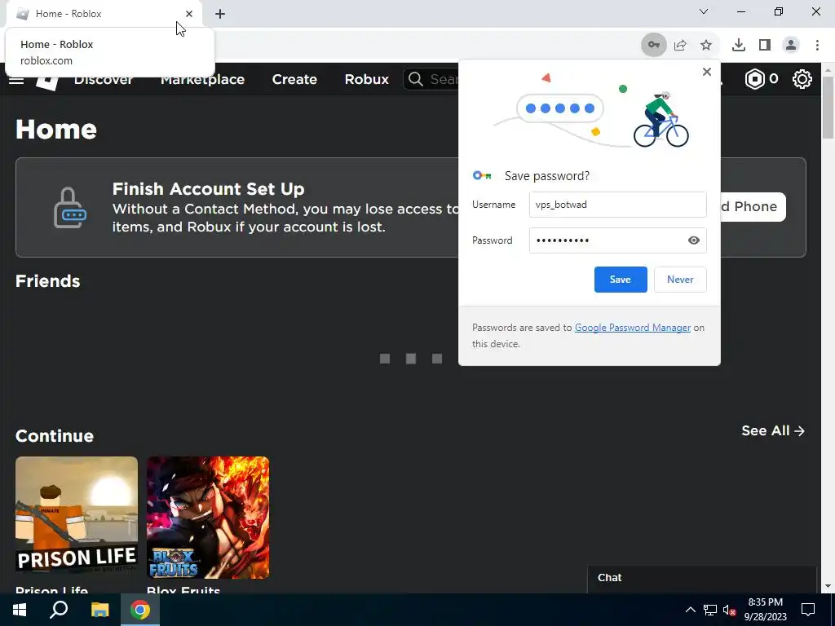Click the Username field showing vps_botwad
The image size is (835, 626).
618,205
